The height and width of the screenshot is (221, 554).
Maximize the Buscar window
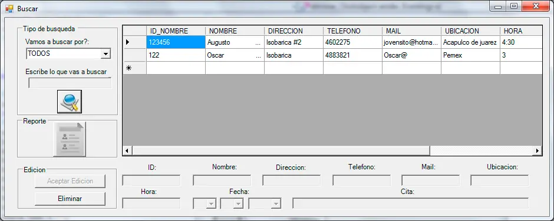[x=514, y=6]
